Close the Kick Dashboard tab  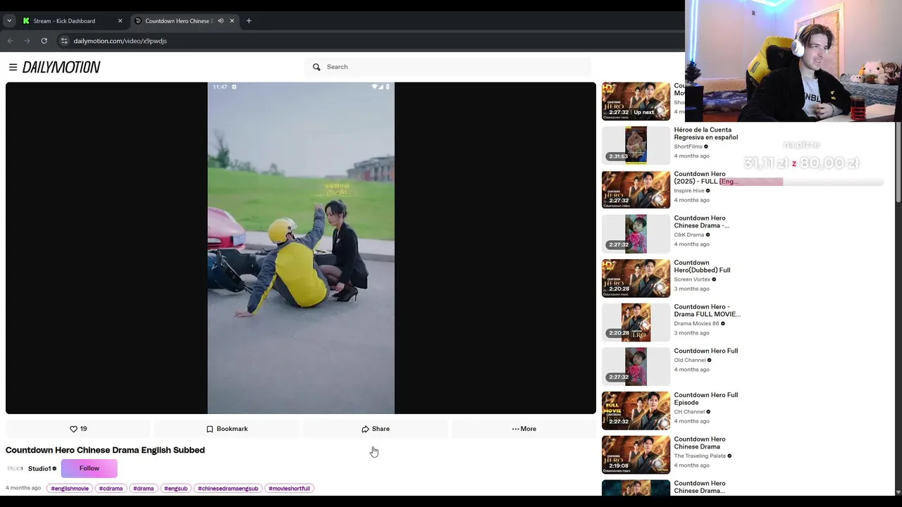pos(120,20)
